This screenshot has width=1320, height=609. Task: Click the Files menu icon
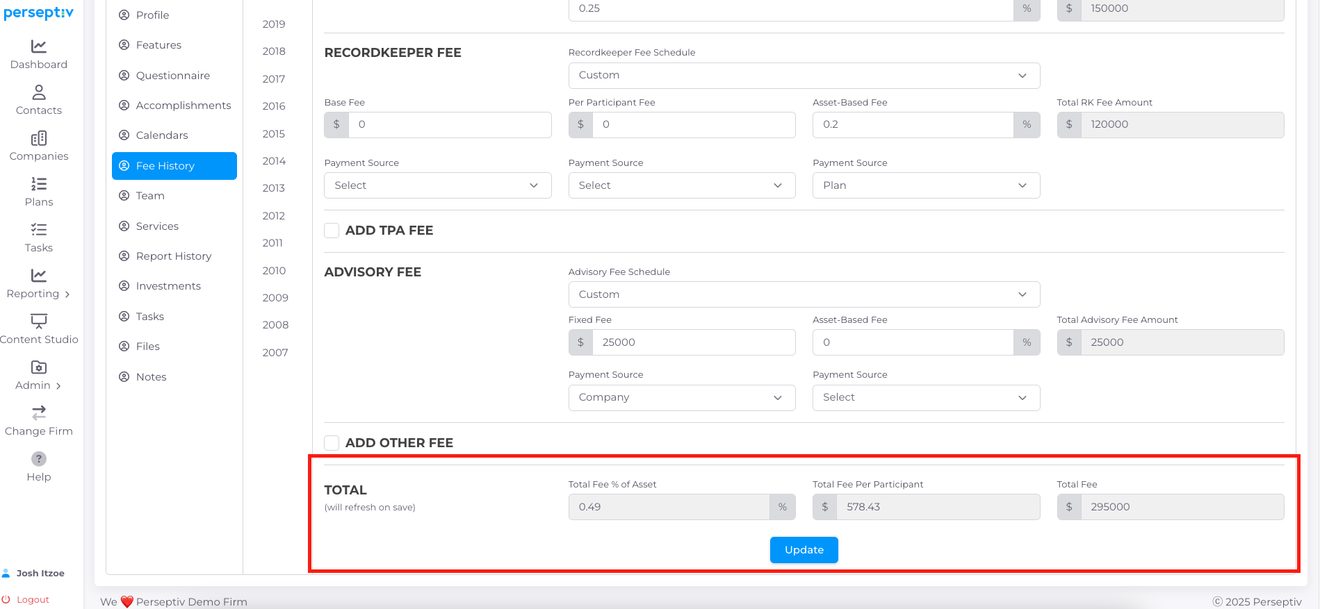pyautogui.click(x=124, y=347)
